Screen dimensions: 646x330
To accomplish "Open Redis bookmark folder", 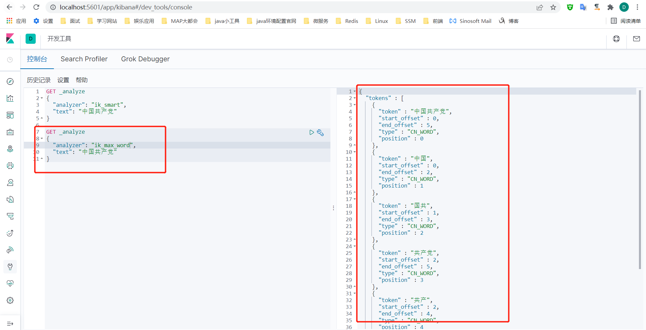I will click(x=347, y=21).
